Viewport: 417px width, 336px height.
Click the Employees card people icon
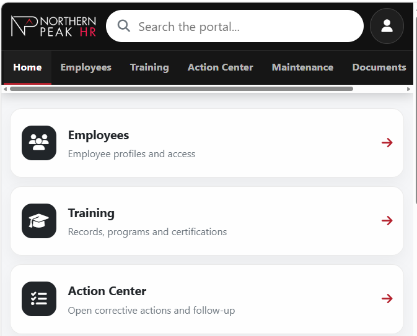pos(39,143)
